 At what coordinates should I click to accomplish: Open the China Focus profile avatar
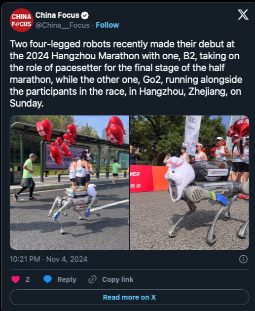(x=21, y=20)
